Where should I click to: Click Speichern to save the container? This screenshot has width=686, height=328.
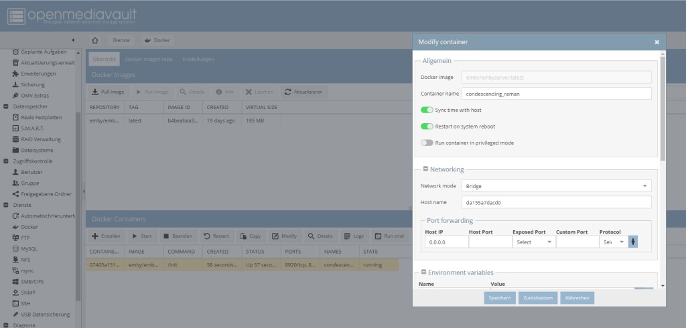(500, 298)
